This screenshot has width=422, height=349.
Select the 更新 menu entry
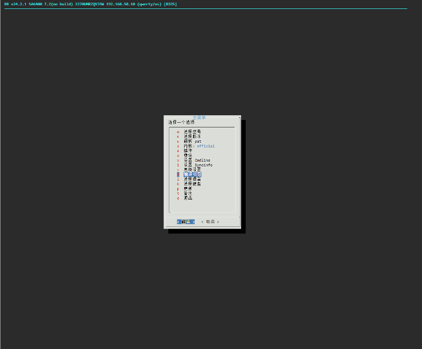click(x=188, y=188)
